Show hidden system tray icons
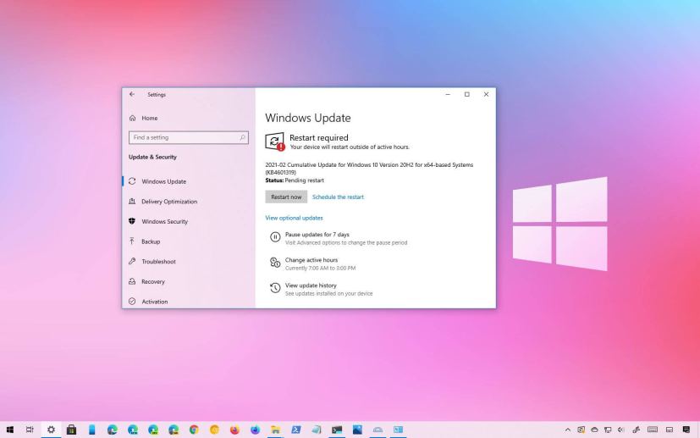The image size is (700, 438). point(568,430)
